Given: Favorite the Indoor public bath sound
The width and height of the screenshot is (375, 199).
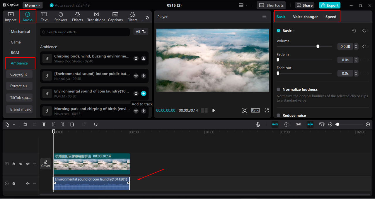Looking at the screenshot, I should pyautogui.click(x=136, y=76).
